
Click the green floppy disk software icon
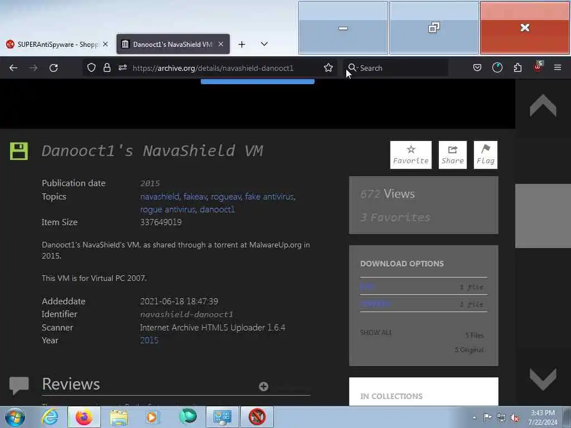pos(18,151)
